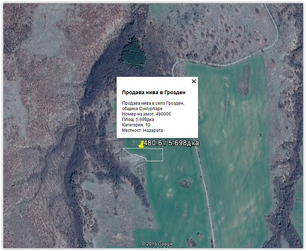Select the 480.6 / 5.698дка placemark label
Image resolution: width=306 pixels, height=251 pixels.
pos(171,143)
